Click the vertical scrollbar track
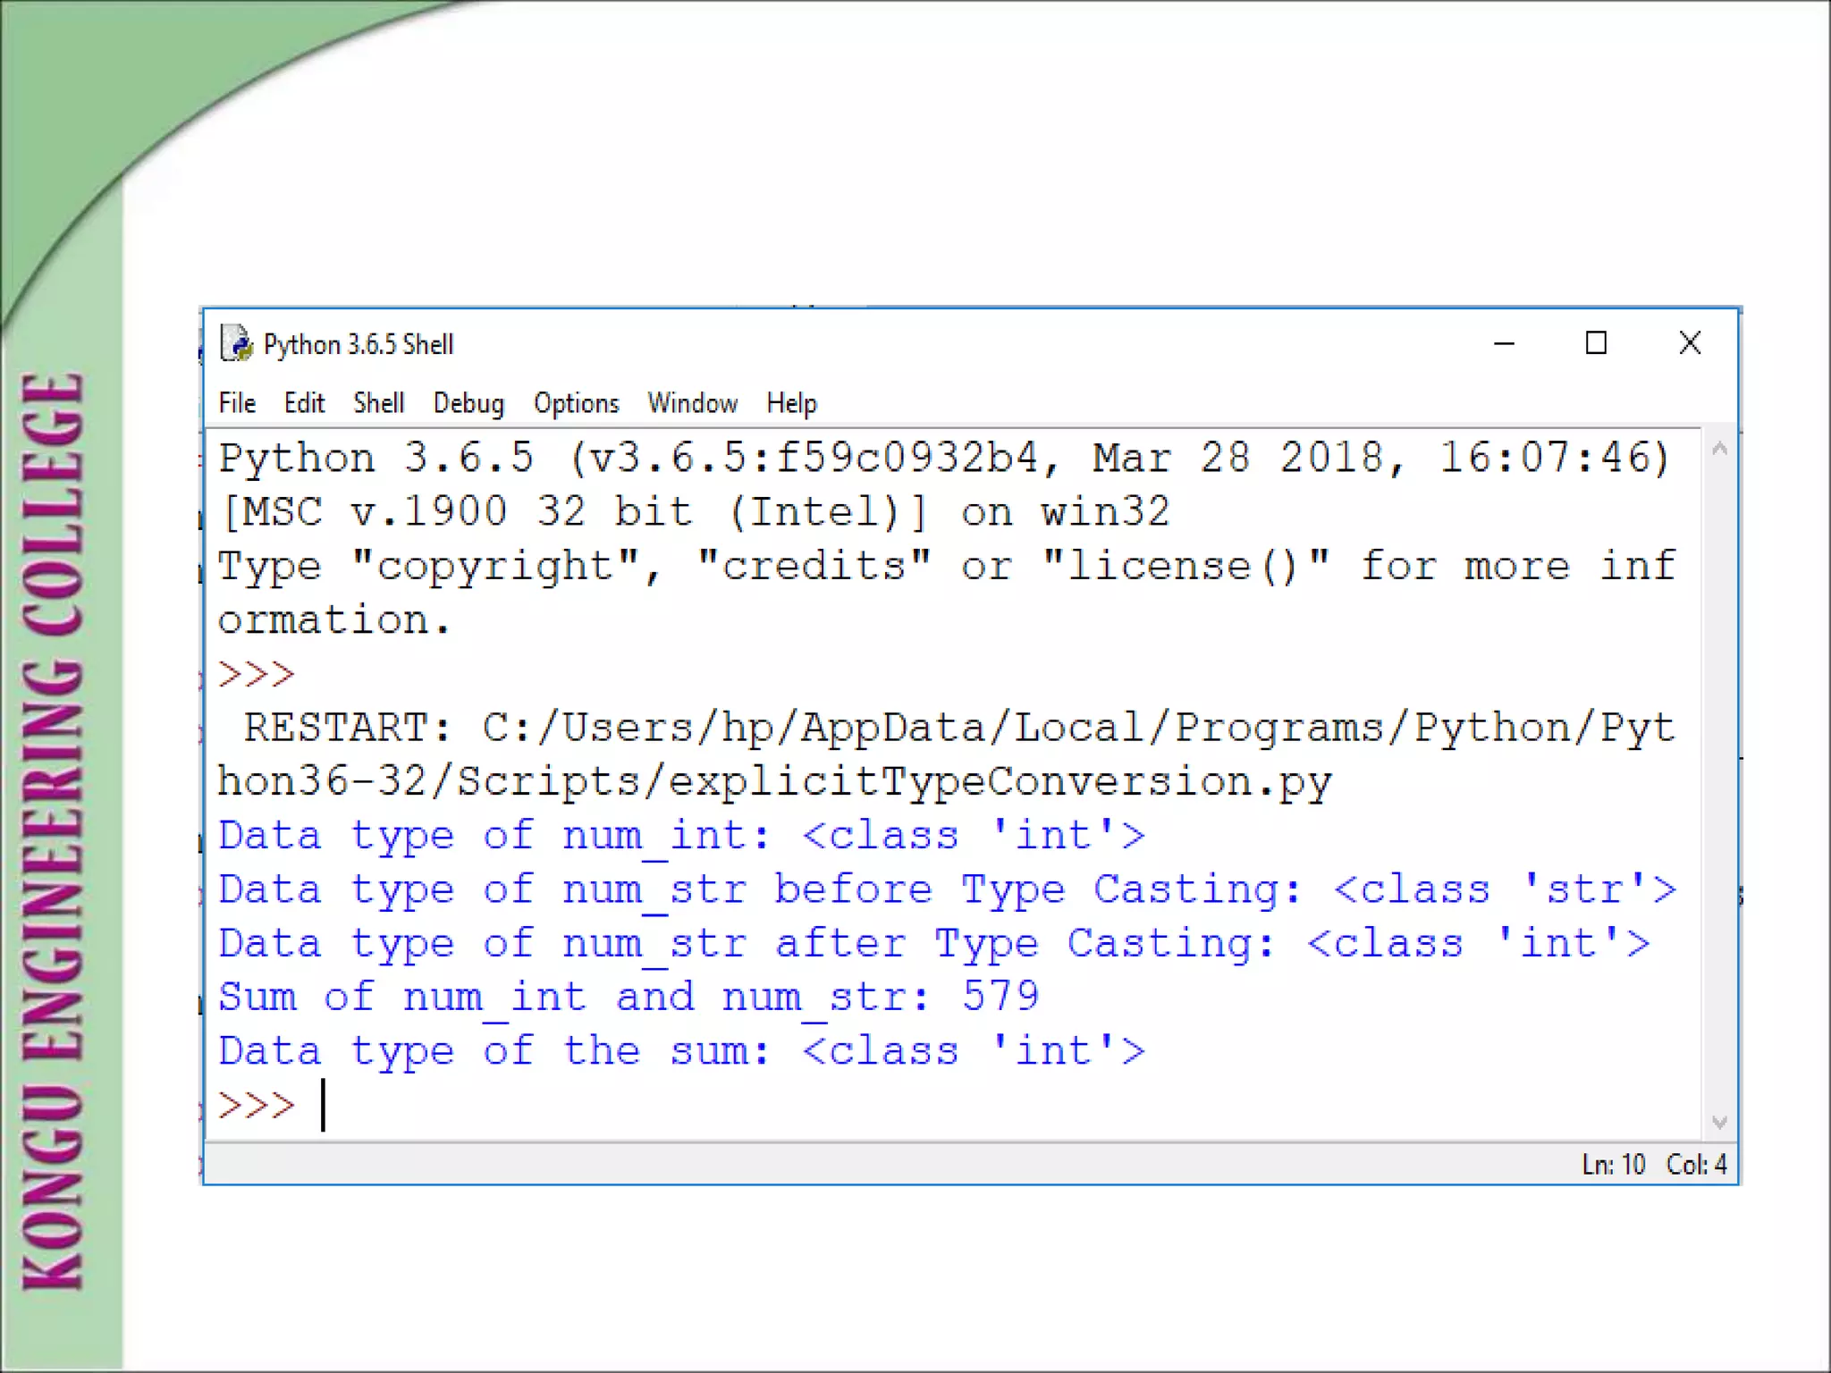This screenshot has height=1373, width=1831. pos(1718,787)
